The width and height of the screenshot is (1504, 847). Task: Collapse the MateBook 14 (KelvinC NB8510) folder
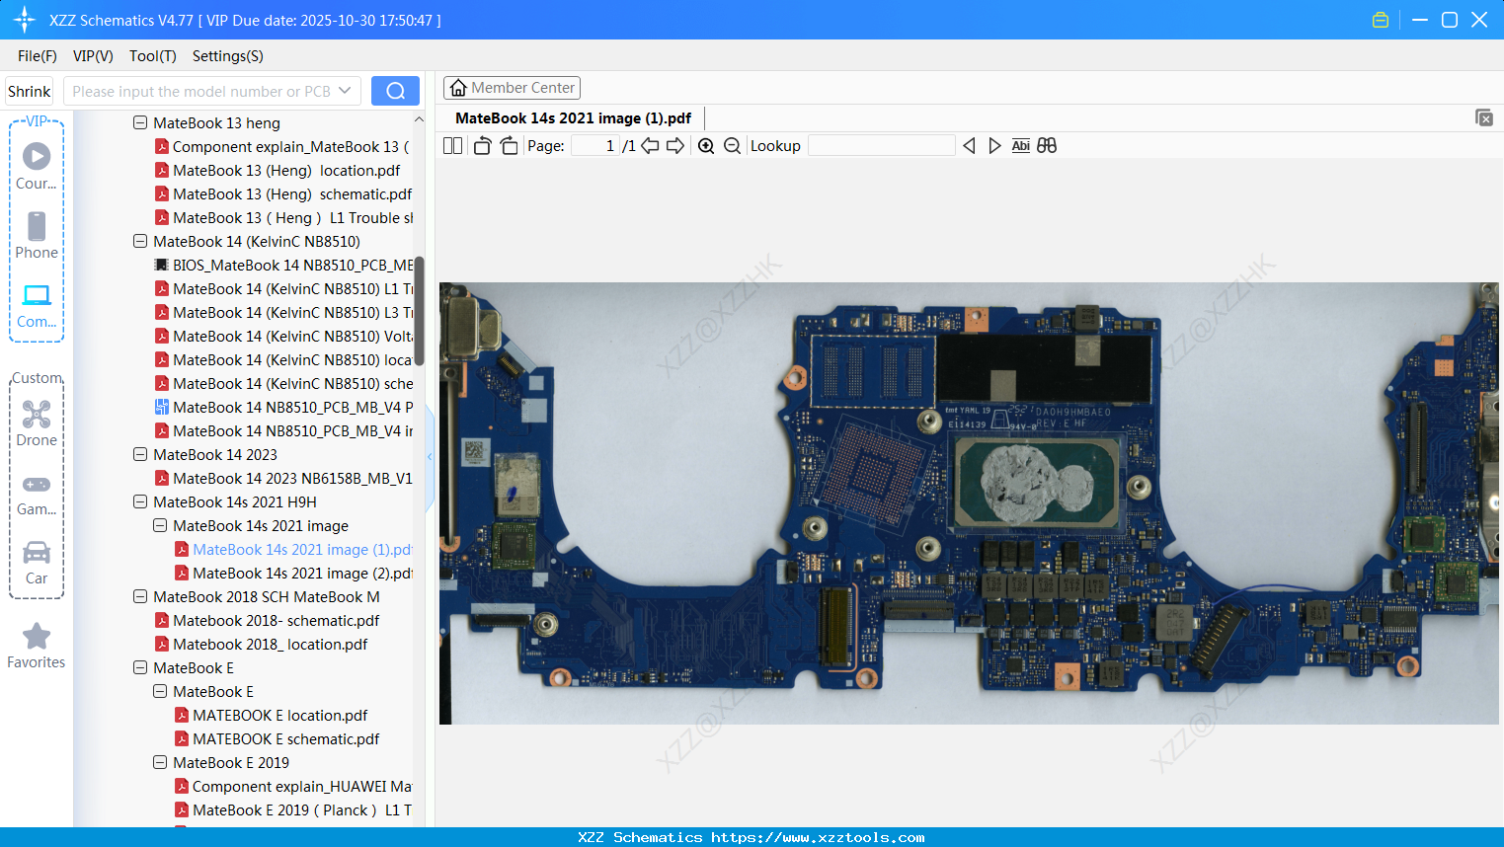click(140, 242)
